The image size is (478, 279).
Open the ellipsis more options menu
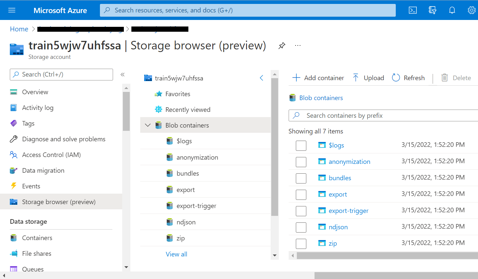298,45
